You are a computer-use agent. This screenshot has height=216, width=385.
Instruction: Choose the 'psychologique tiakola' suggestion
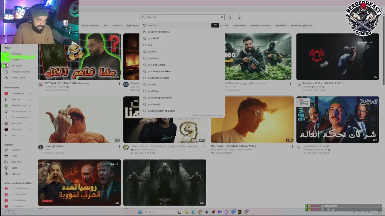click(182, 71)
